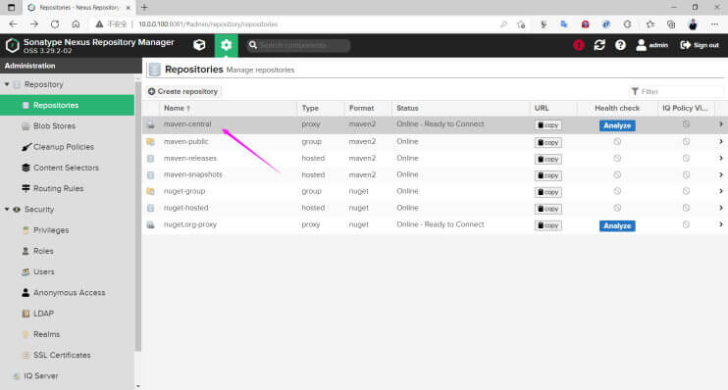Click browser reload button

(x=55, y=24)
